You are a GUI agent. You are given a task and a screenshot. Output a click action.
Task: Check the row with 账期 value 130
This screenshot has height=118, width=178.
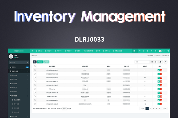(35, 104)
